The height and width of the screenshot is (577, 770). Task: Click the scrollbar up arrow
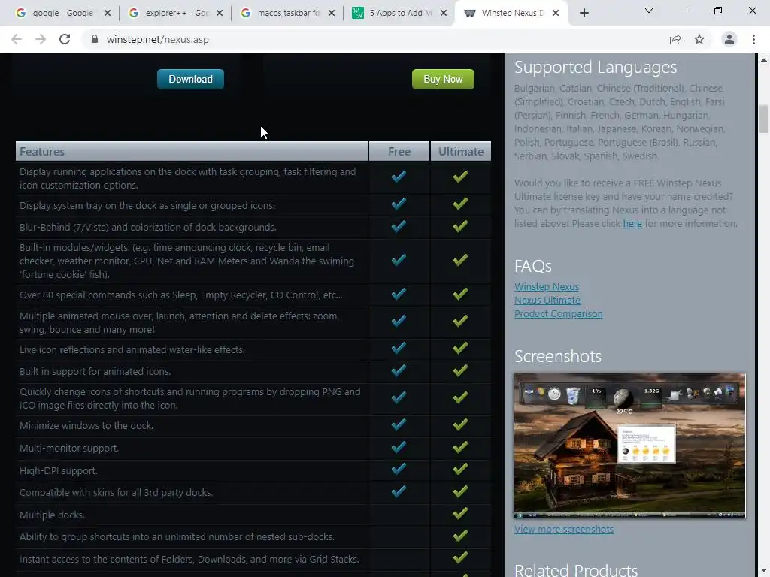click(x=764, y=60)
